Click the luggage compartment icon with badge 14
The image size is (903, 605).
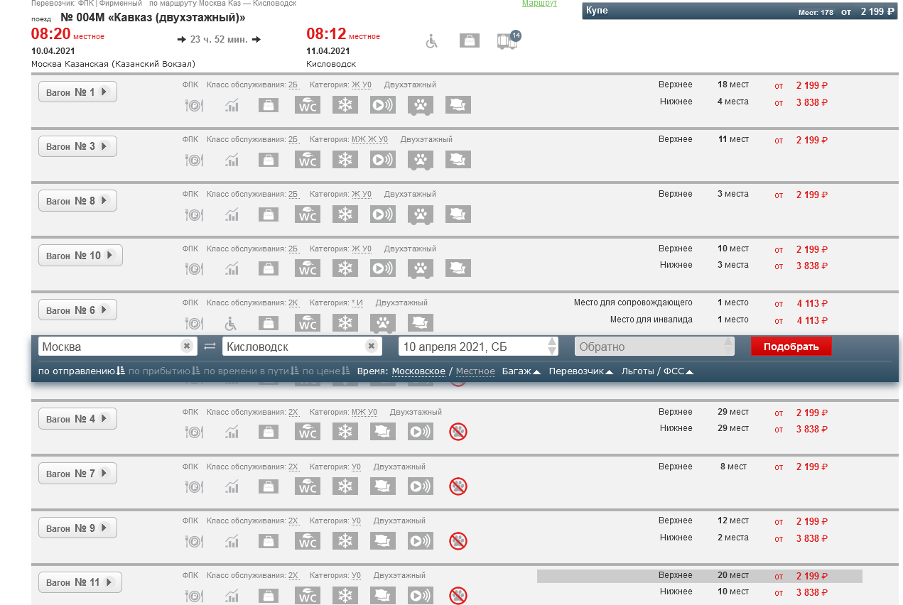507,40
